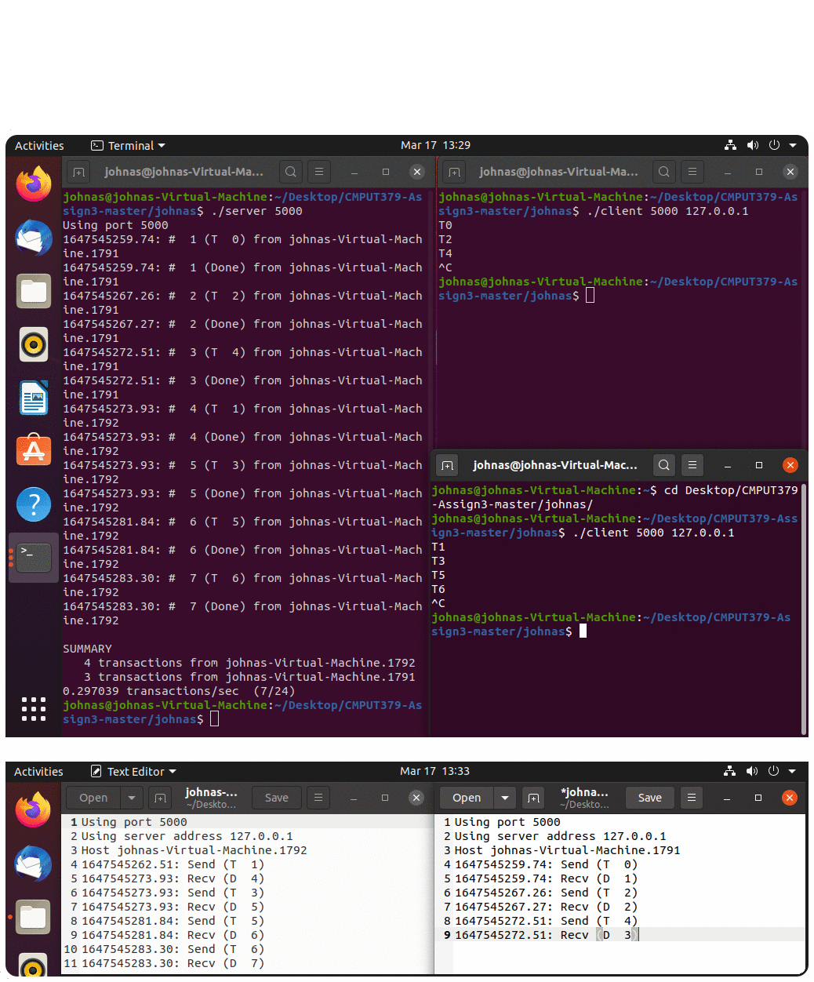Click network icon in the panel showing 13:33
Viewport: 814px width, 982px height.
[729, 771]
